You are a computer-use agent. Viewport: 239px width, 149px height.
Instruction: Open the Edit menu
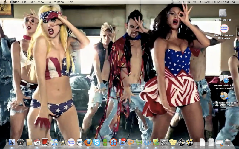[x=32, y=2]
